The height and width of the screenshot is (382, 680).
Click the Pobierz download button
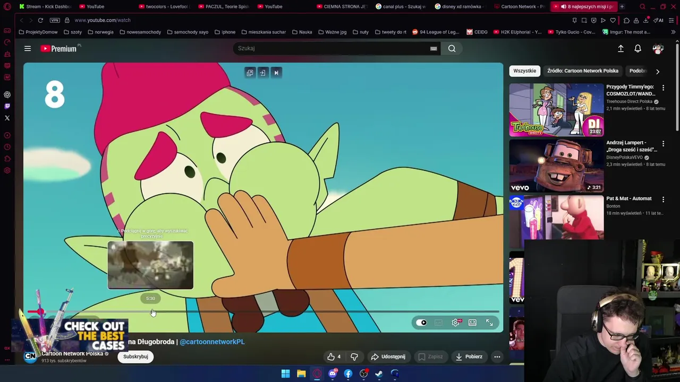click(469, 357)
